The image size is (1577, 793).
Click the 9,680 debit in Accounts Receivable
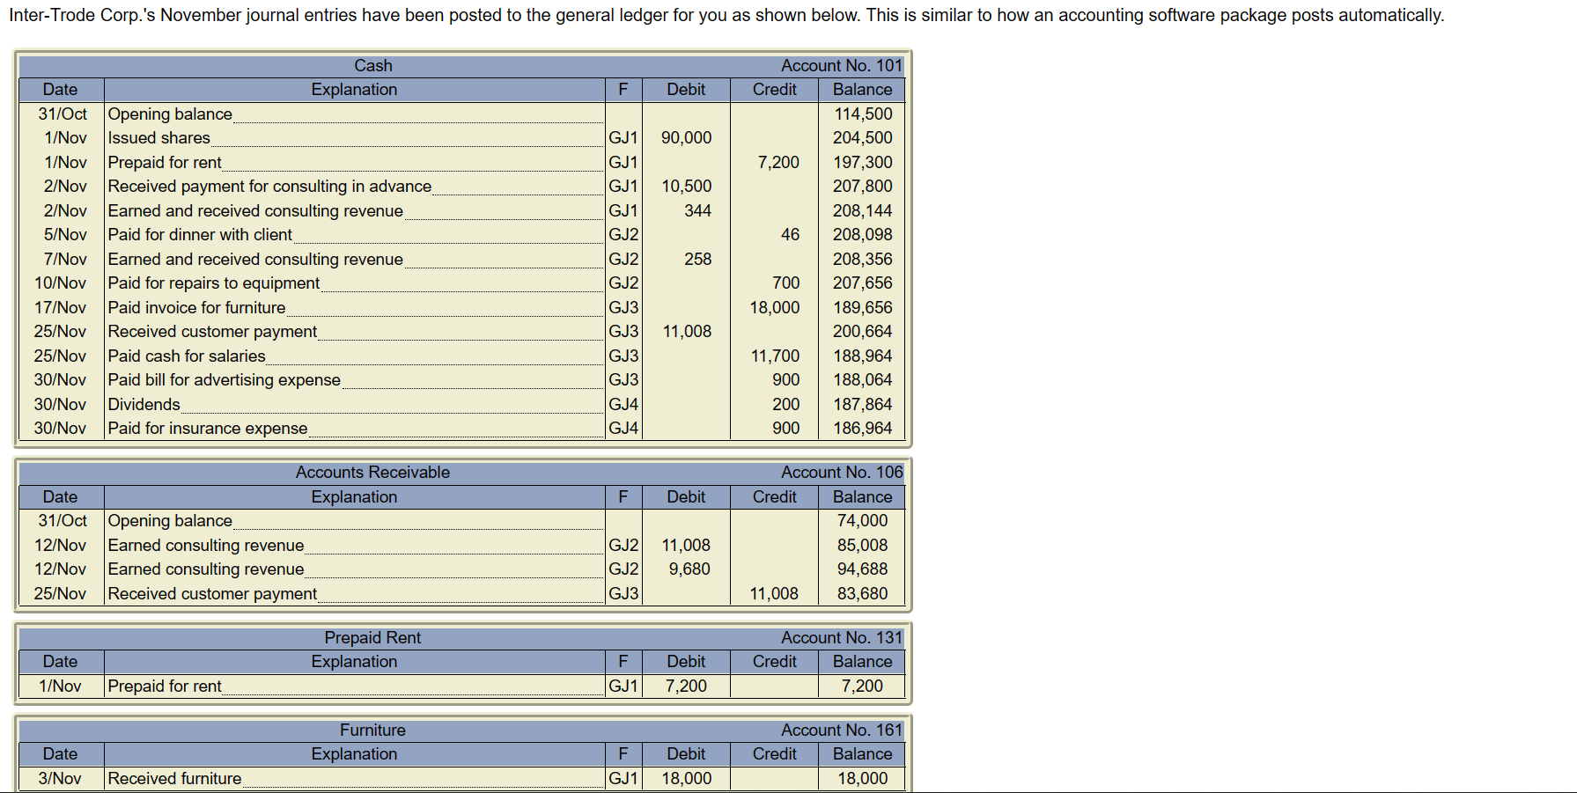tap(689, 569)
